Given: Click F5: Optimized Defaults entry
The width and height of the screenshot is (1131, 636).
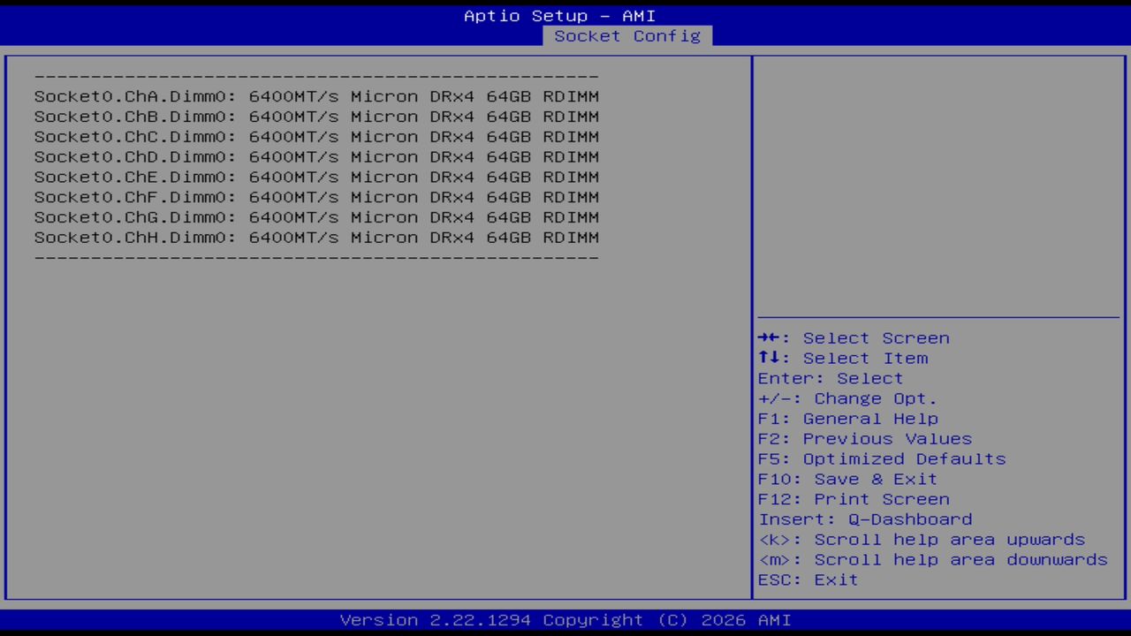Looking at the screenshot, I should pos(881,458).
